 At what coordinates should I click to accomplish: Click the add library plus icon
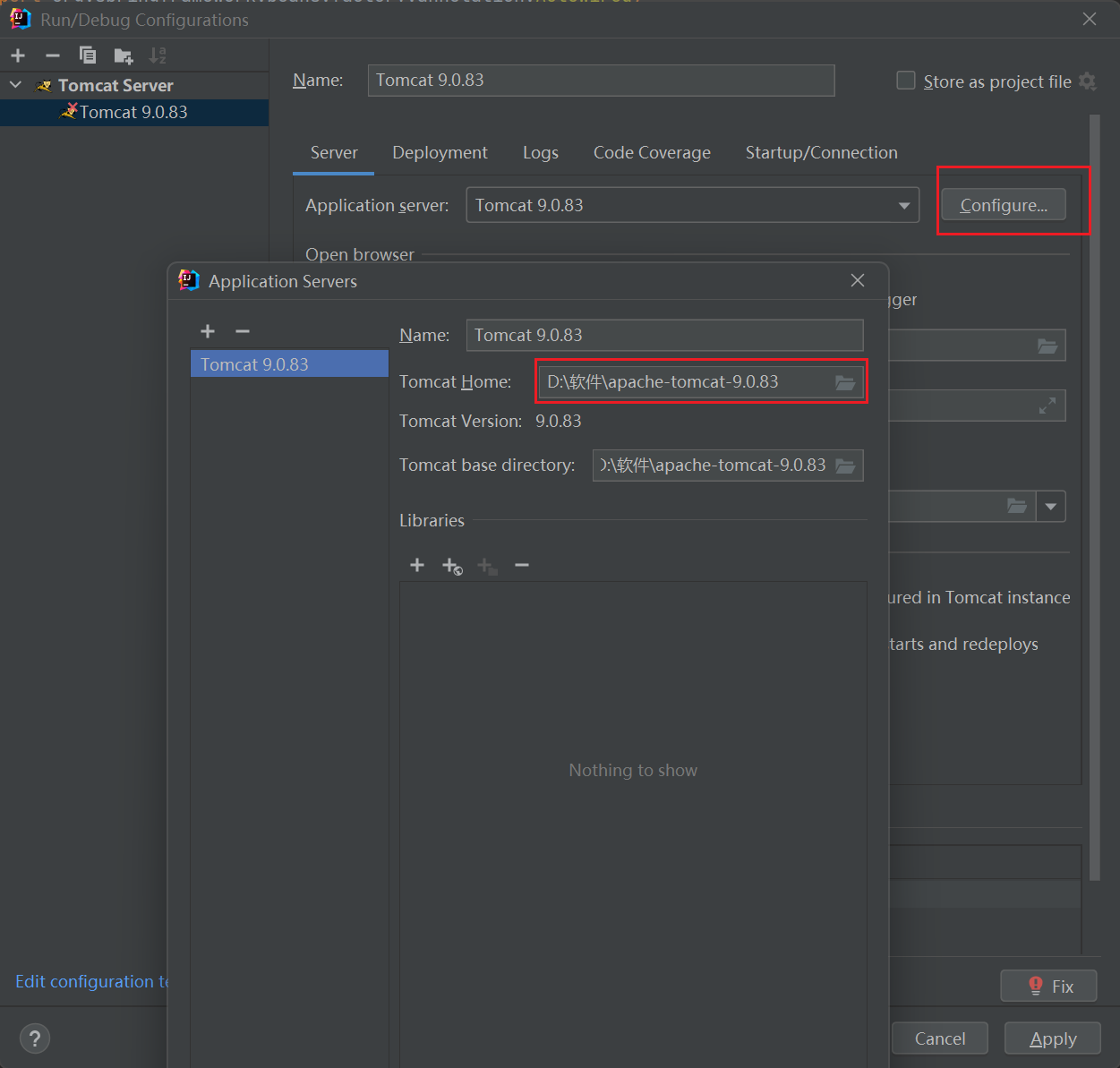click(x=417, y=565)
